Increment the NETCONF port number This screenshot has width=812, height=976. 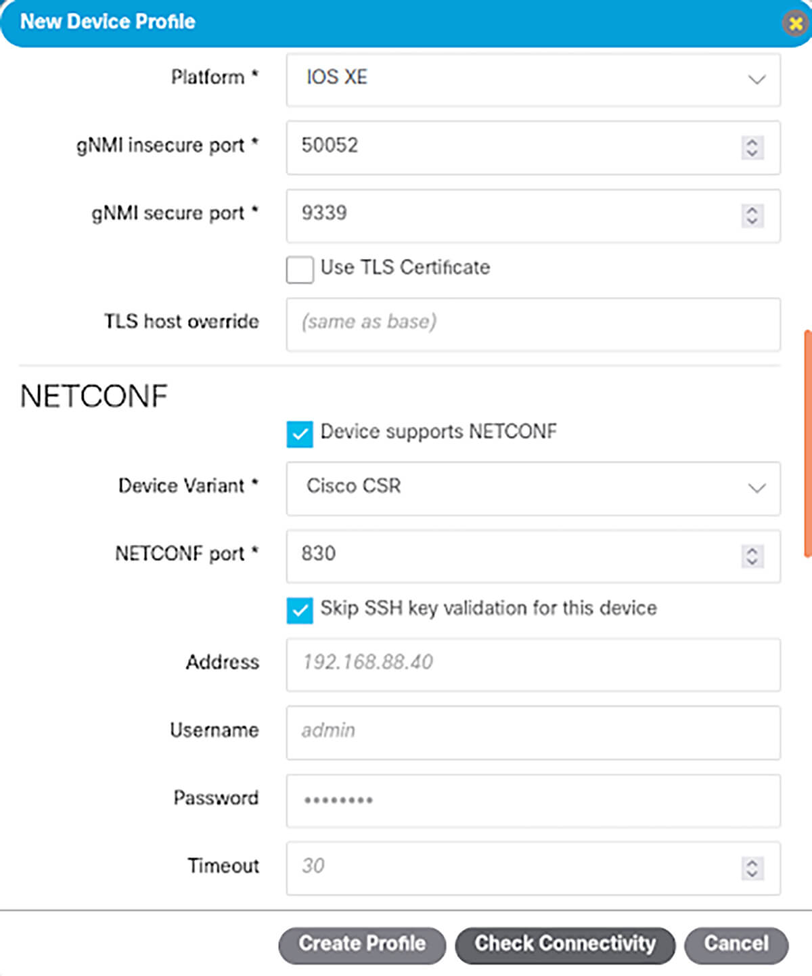click(x=751, y=550)
